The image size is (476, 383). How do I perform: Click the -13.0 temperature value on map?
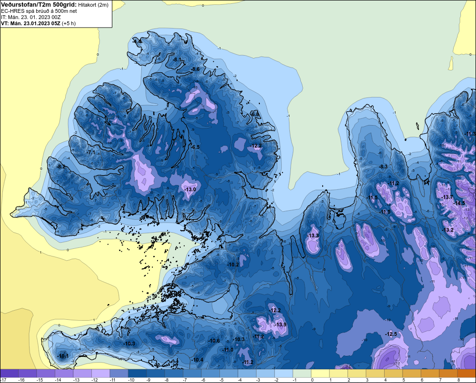click(x=190, y=190)
